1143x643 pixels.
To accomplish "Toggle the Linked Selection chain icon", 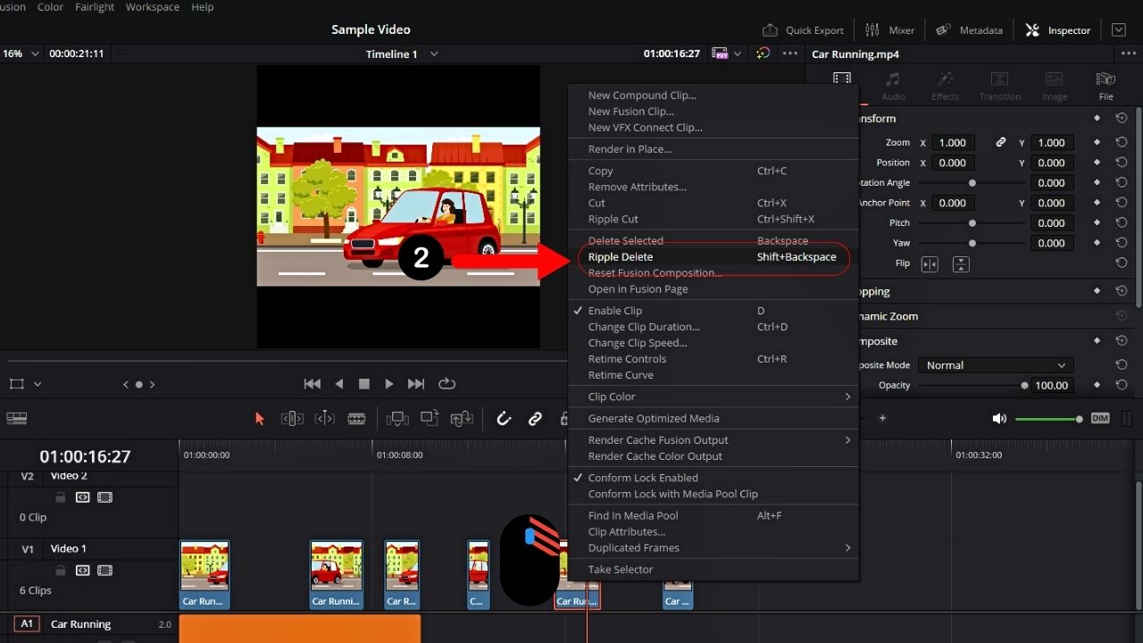I will click(535, 418).
